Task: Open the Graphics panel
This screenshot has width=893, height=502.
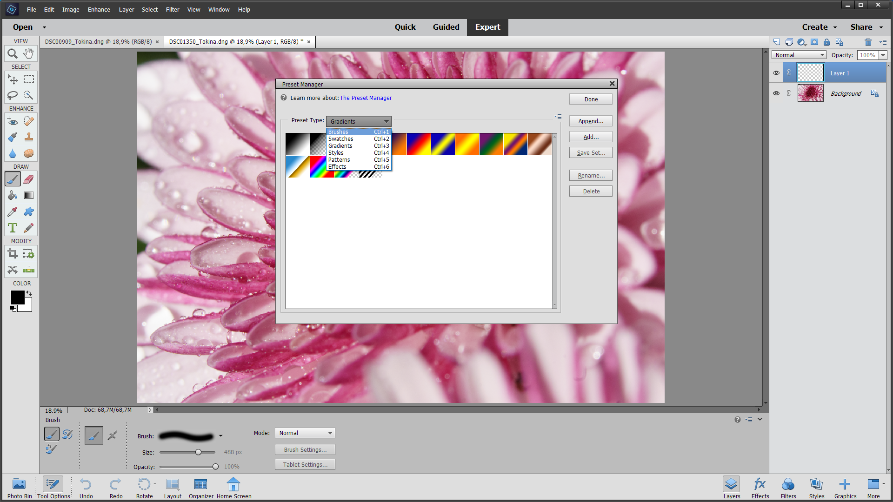Action: coord(845,487)
